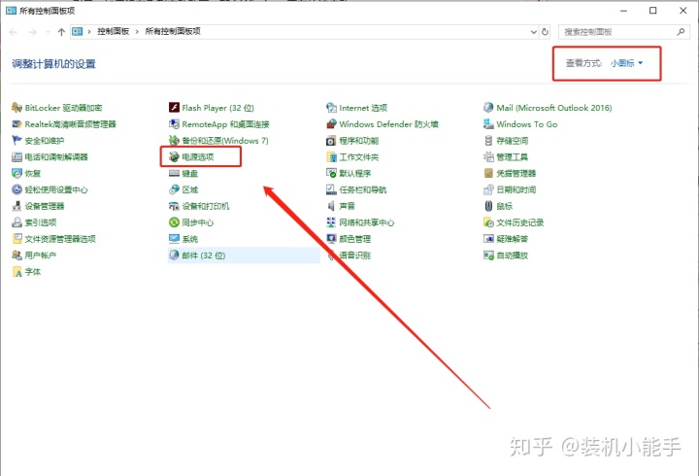Open the 查看方式 小图标 dropdown

(626, 63)
